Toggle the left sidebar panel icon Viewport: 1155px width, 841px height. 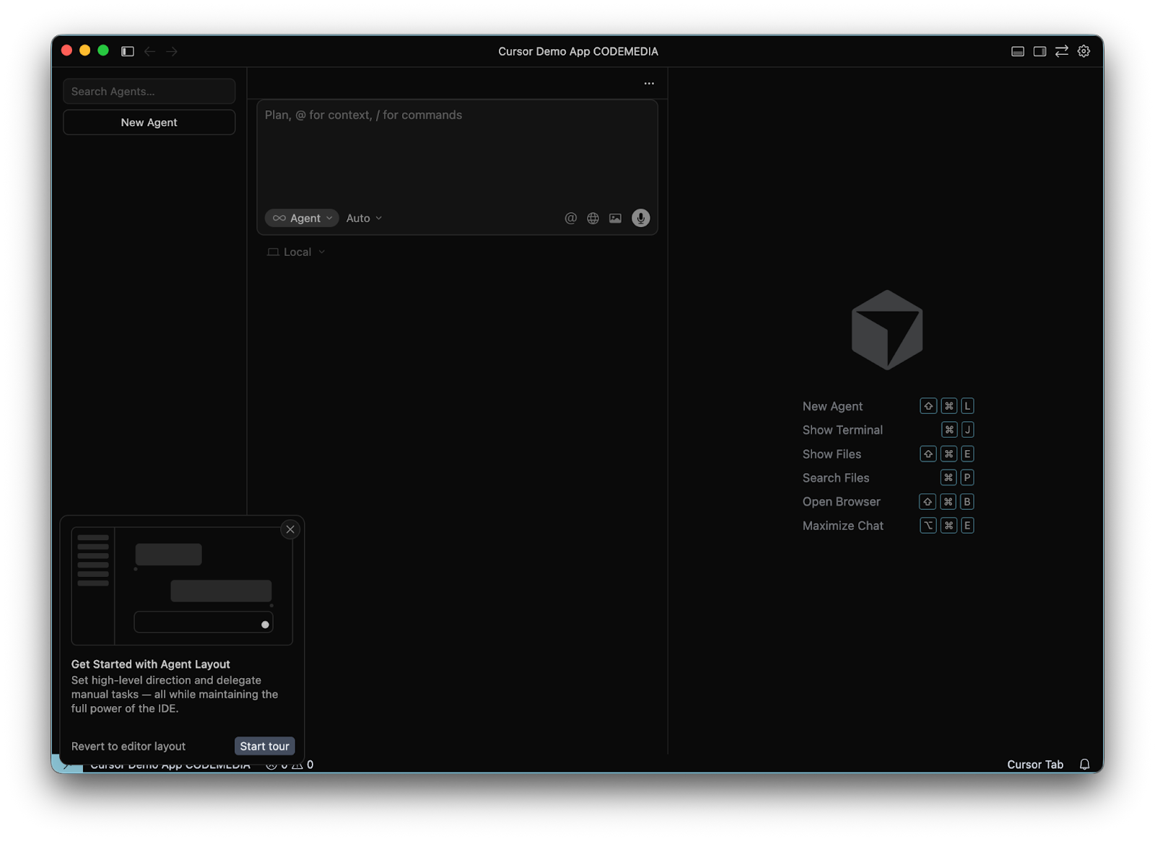pyautogui.click(x=128, y=51)
